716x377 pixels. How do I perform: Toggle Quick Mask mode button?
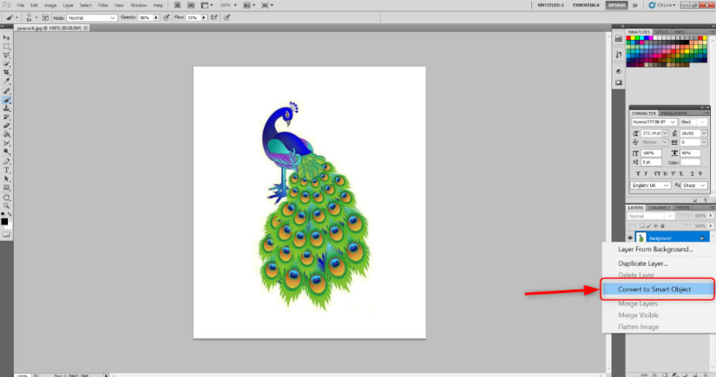6,234
